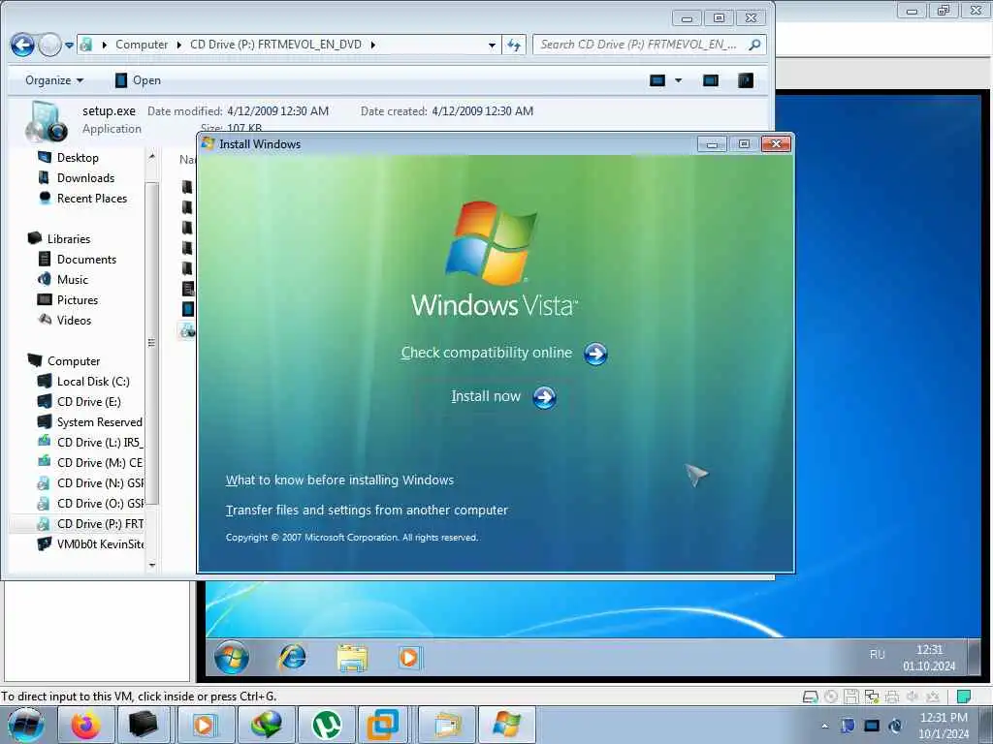Screen dimensions: 993x744
Task: Select System Reserved drive
Action: (x=90, y=421)
